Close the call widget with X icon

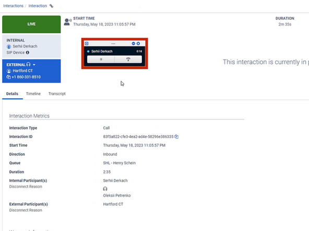(138, 43)
